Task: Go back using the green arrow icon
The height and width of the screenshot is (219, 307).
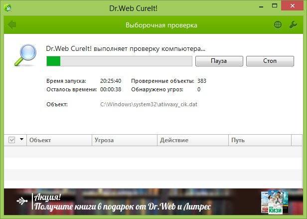Action: point(12,25)
